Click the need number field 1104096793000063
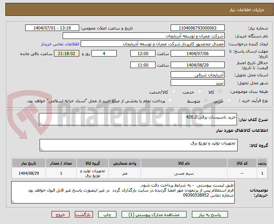The width and height of the screenshot is (274, 224). tap(197, 28)
